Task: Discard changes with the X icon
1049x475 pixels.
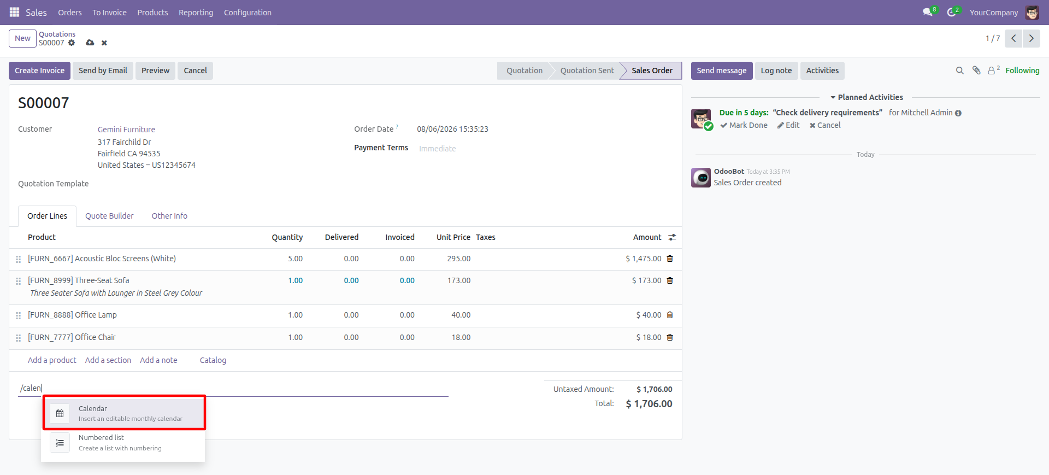Action: pos(104,43)
